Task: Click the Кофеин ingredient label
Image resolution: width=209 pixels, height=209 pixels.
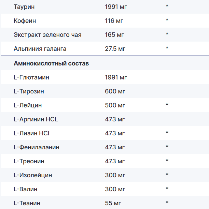Action: coord(25,21)
